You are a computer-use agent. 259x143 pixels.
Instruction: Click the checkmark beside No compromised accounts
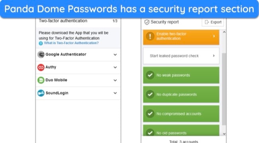150,114
